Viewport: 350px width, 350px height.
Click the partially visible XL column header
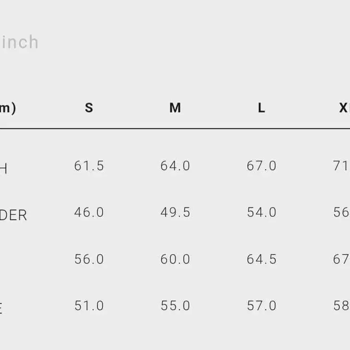(x=344, y=108)
